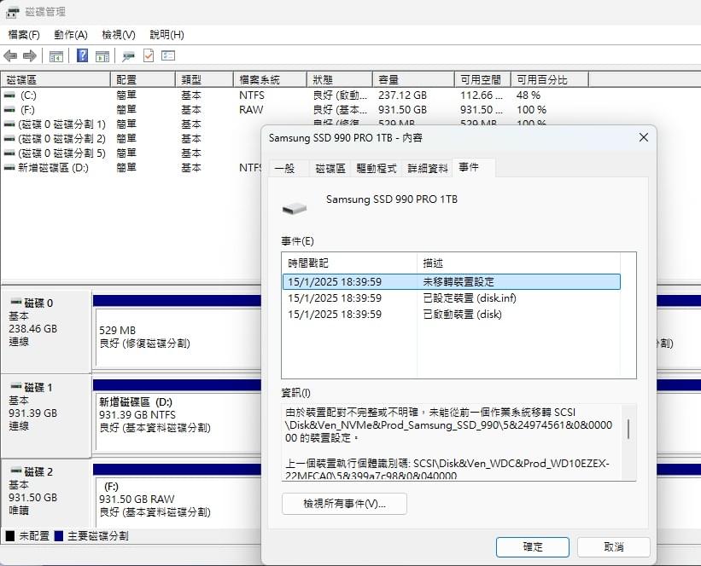Toggle the console tree toolbar icon

pyautogui.click(x=55, y=56)
